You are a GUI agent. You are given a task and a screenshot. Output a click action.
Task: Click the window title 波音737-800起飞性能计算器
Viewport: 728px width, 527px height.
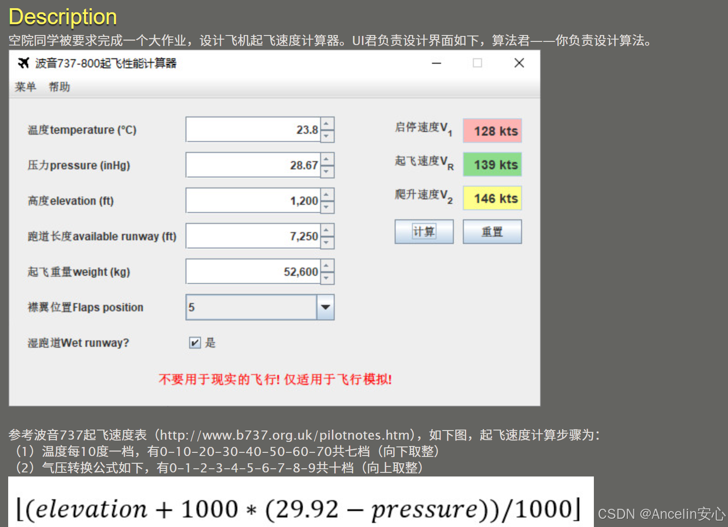coord(106,63)
